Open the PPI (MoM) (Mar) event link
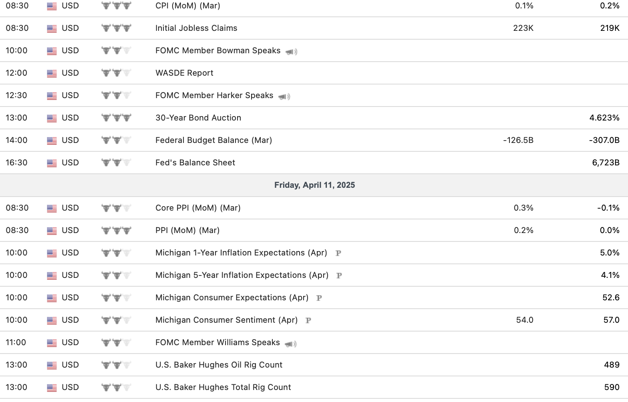 (x=187, y=230)
